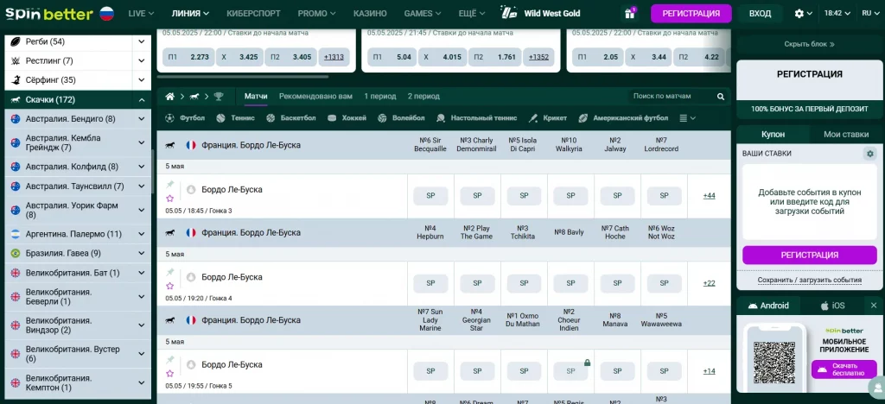Open the gift bonuses icon in header
The height and width of the screenshot is (404, 885).
point(629,14)
